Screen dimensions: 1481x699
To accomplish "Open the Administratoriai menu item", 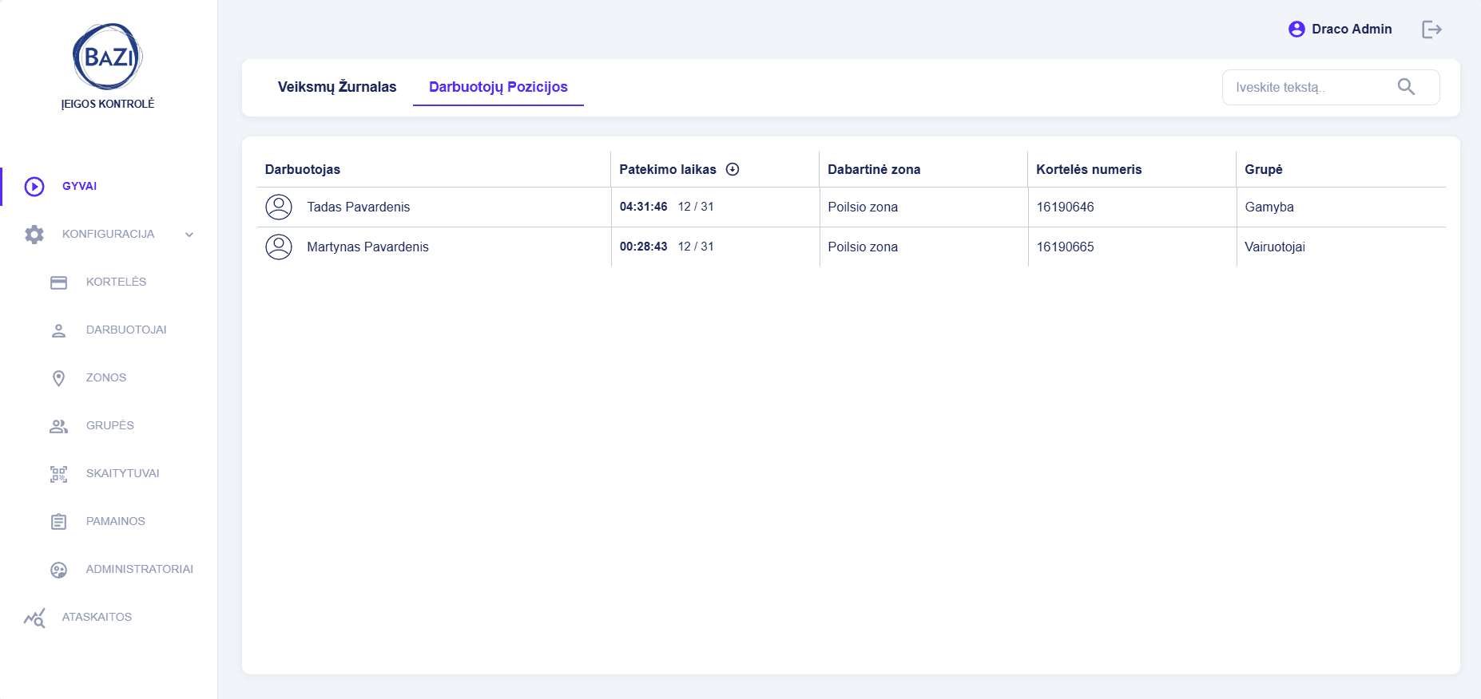I will pos(140,569).
